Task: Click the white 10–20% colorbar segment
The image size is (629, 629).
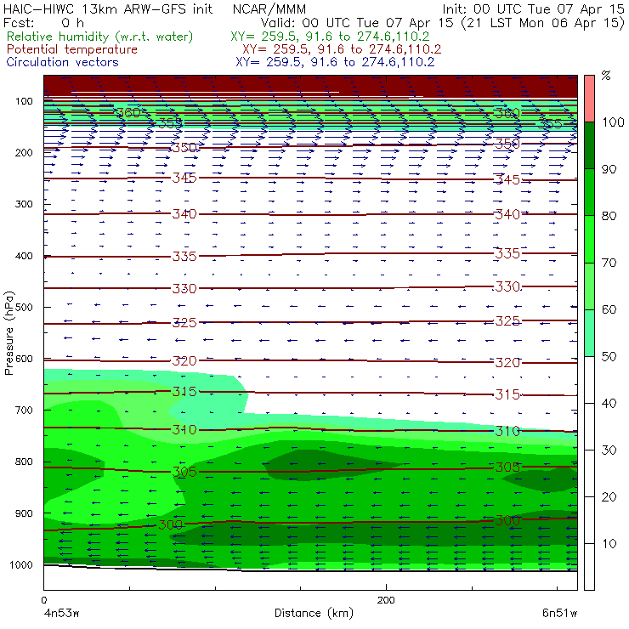Action: [589, 520]
